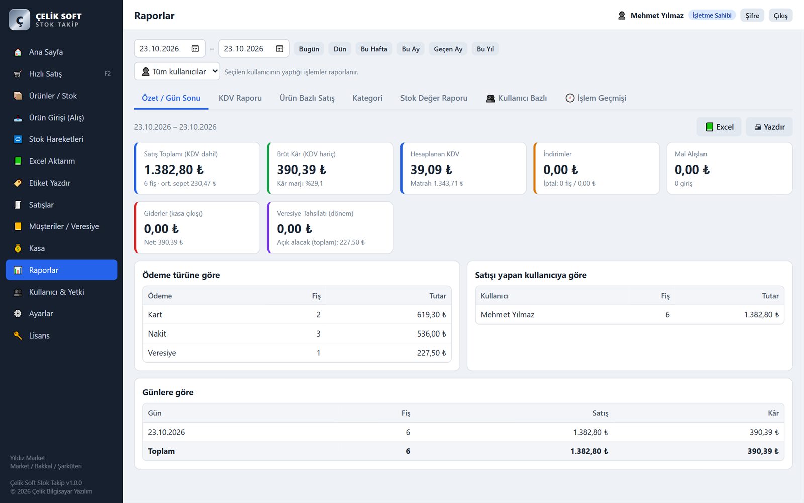
Task: Select the Kategori tab
Action: pos(367,98)
